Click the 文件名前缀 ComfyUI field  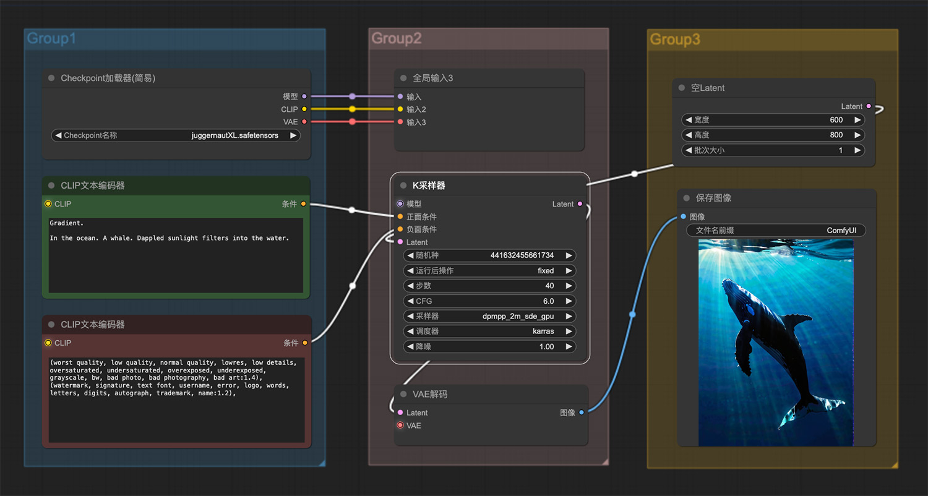click(x=776, y=230)
